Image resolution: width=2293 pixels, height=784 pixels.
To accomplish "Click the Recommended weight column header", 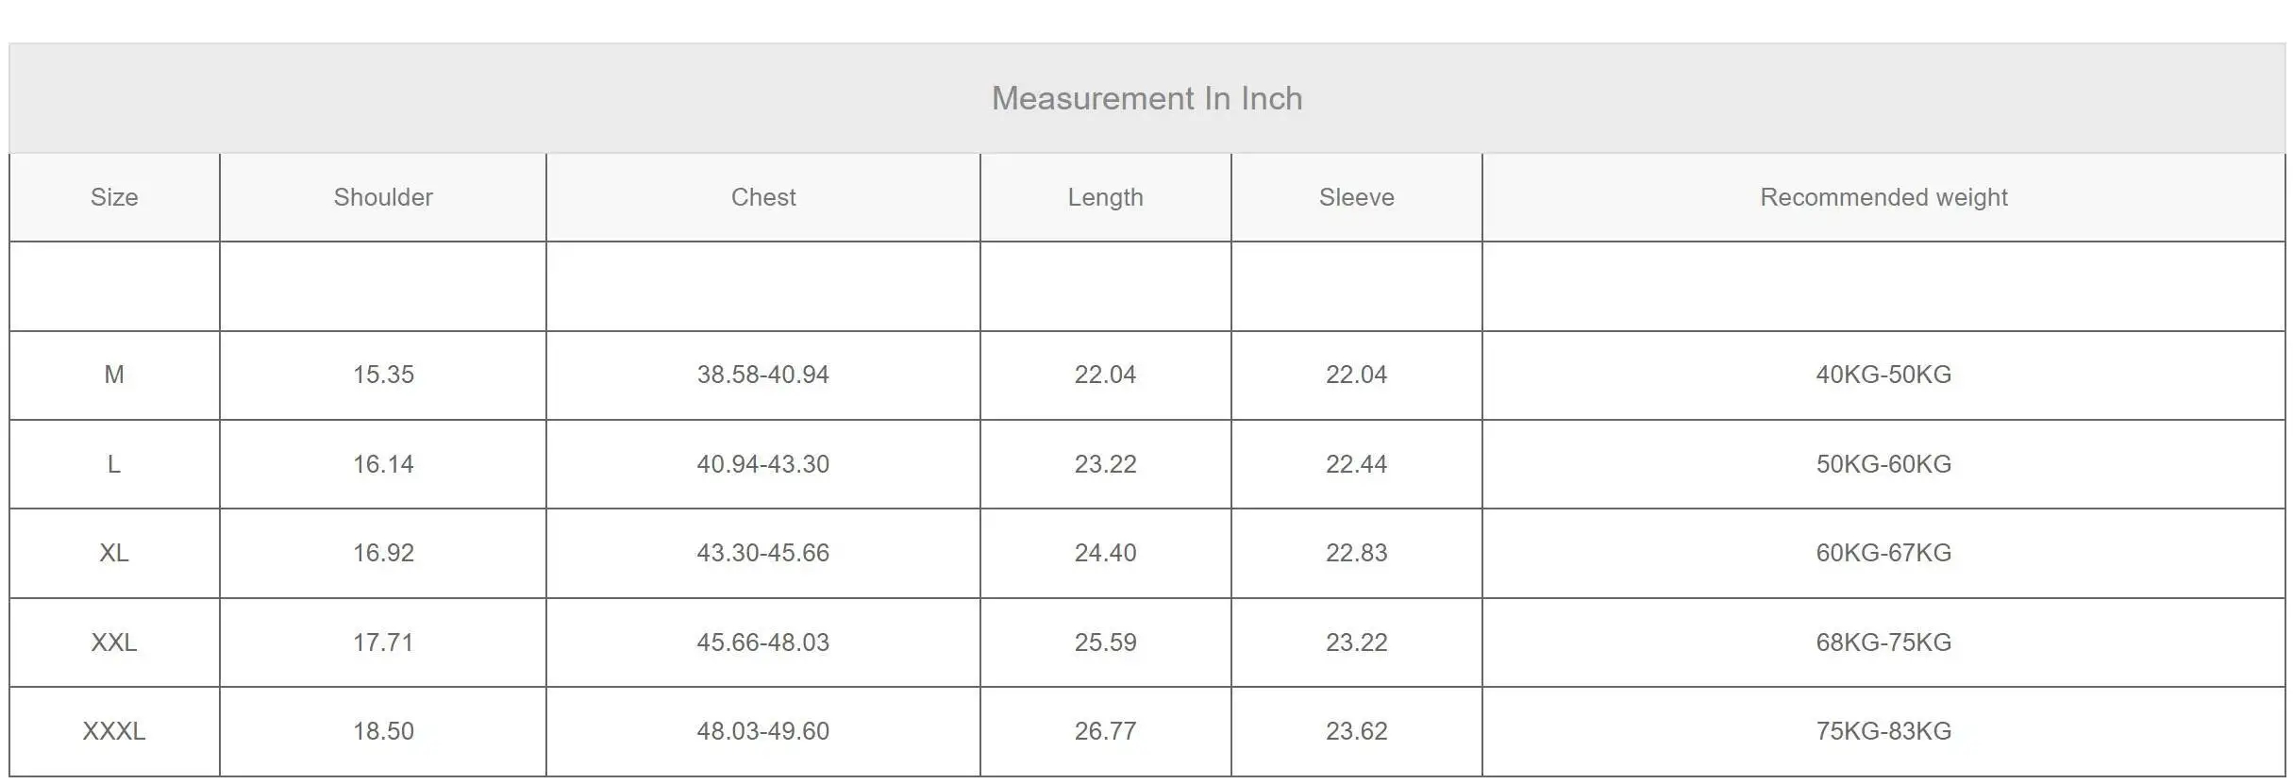I will (1883, 197).
